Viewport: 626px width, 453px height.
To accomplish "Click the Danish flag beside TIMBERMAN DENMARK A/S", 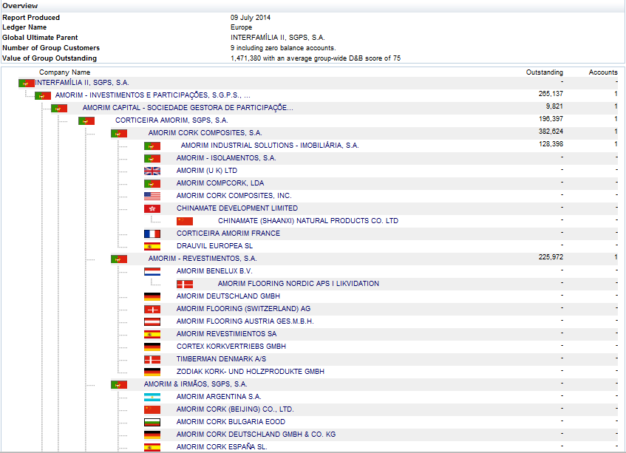I will tap(152, 360).
